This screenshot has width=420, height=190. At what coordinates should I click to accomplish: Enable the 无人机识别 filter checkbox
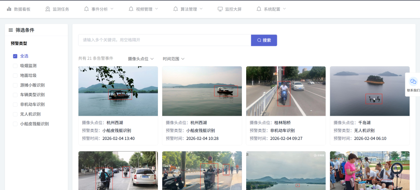tap(15, 114)
